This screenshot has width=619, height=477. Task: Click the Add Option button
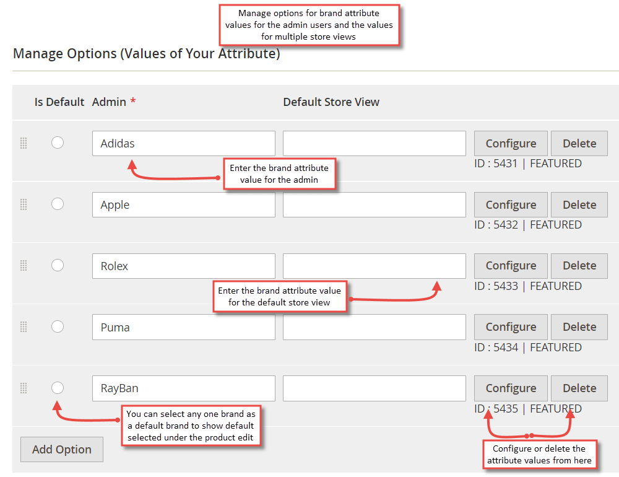tap(62, 449)
